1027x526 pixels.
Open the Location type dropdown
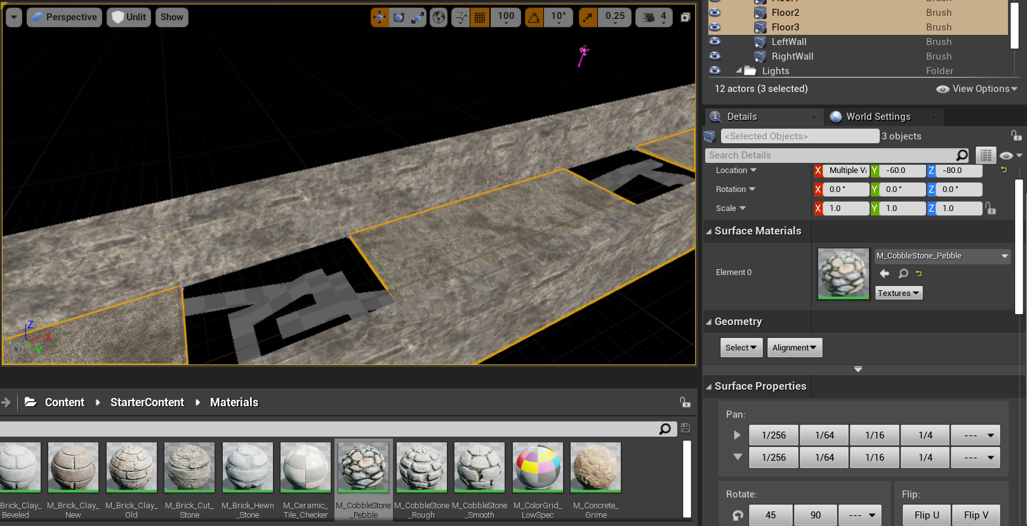(736, 170)
